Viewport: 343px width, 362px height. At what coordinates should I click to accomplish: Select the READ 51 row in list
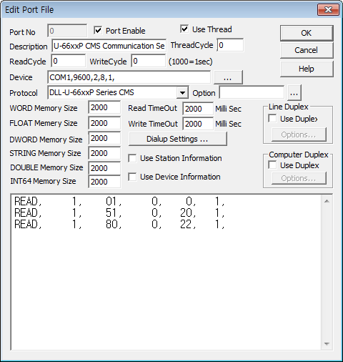coord(119,212)
